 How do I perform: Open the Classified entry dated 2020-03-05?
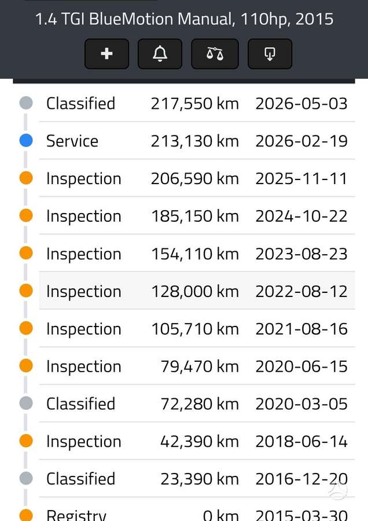point(197,403)
